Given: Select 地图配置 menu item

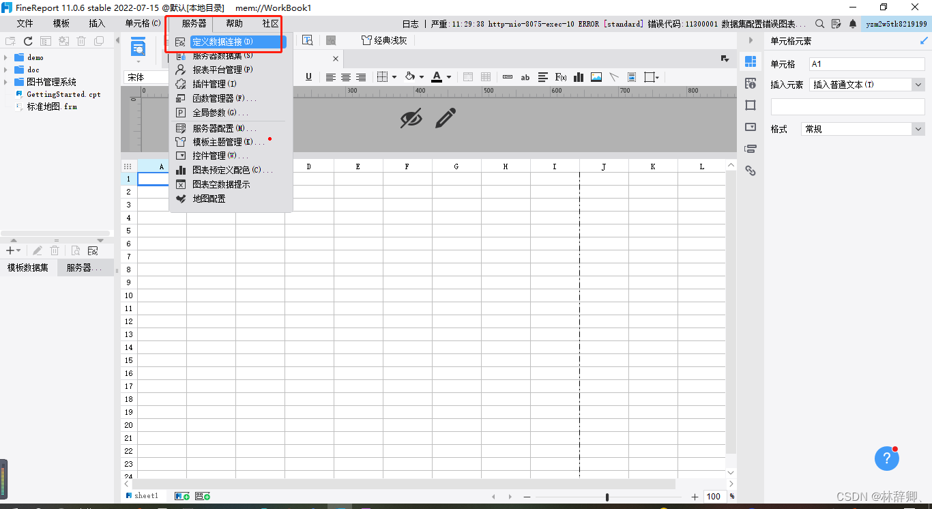Looking at the screenshot, I should click(231, 199).
